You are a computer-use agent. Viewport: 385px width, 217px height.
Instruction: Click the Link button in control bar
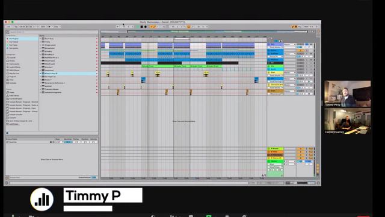[8, 27]
